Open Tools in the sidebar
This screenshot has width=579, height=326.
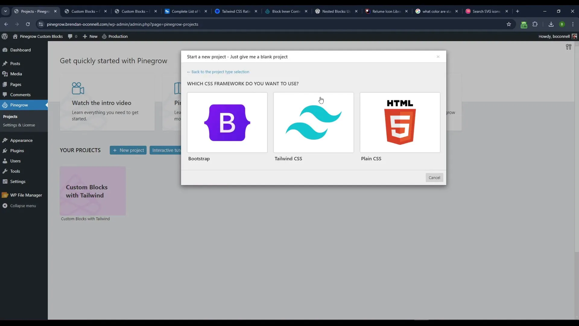pyautogui.click(x=24, y=171)
